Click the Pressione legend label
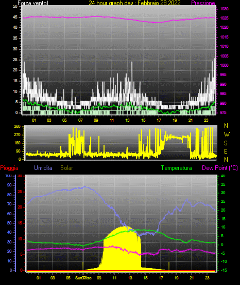240x285 pixels. pos(203,3)
